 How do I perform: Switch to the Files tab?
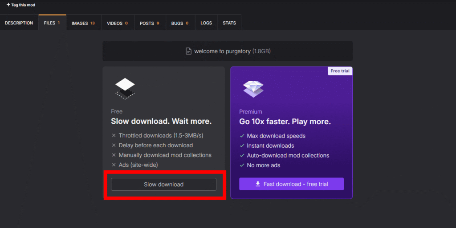[52, 23]
